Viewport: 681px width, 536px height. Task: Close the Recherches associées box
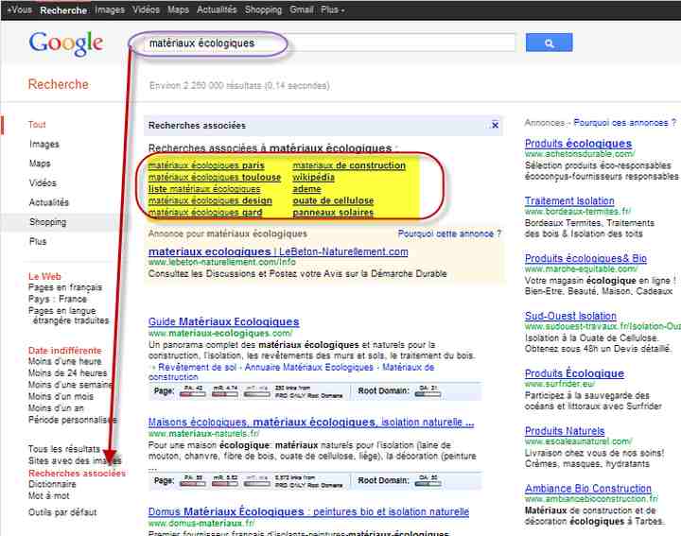click(x=495, y=125)
